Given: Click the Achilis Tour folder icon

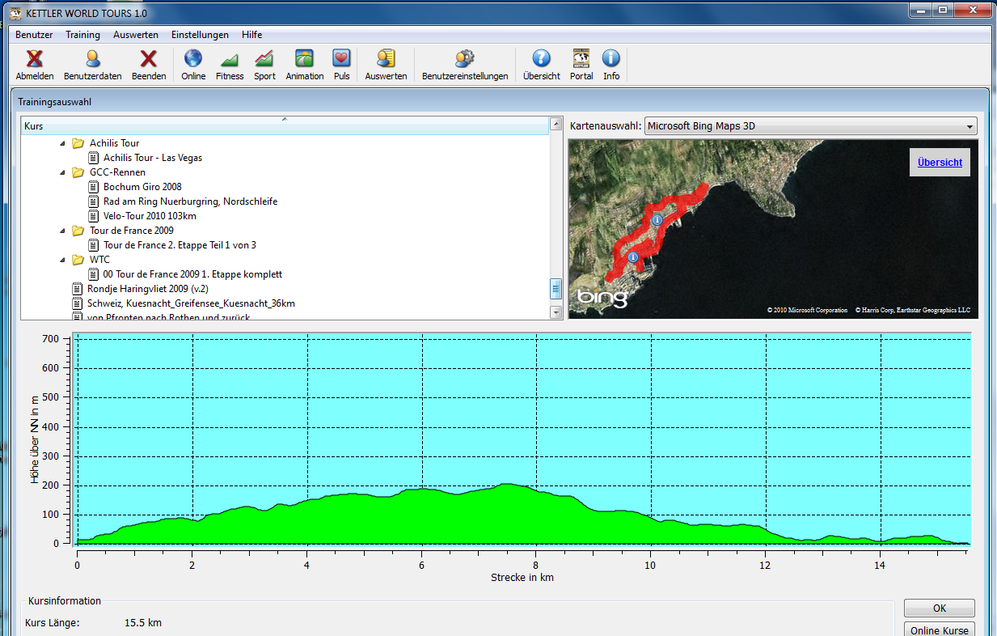Looking at the screenshot, I should [x=78, y=143].
